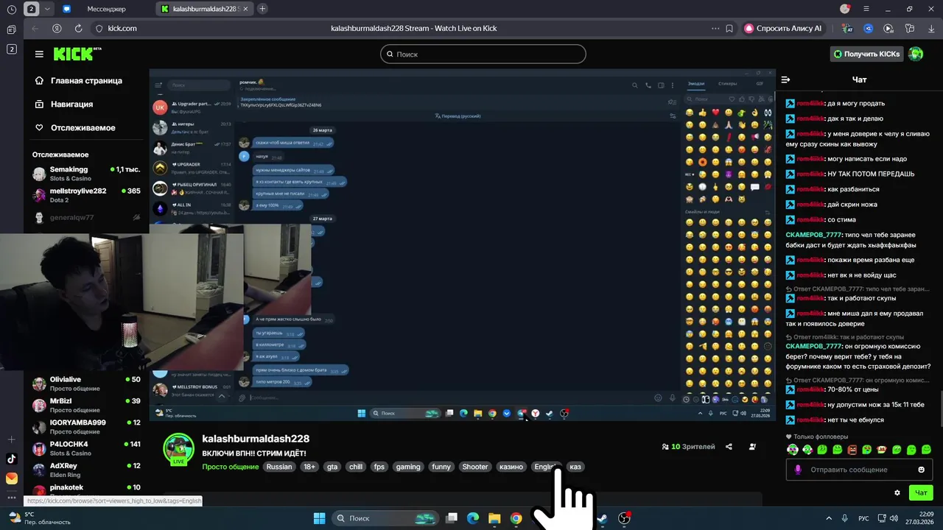Image resolution: width=943 pixels, height=530 pixels.
Task: Open followed channel Semakingg
Action: (x=86, y=174)
